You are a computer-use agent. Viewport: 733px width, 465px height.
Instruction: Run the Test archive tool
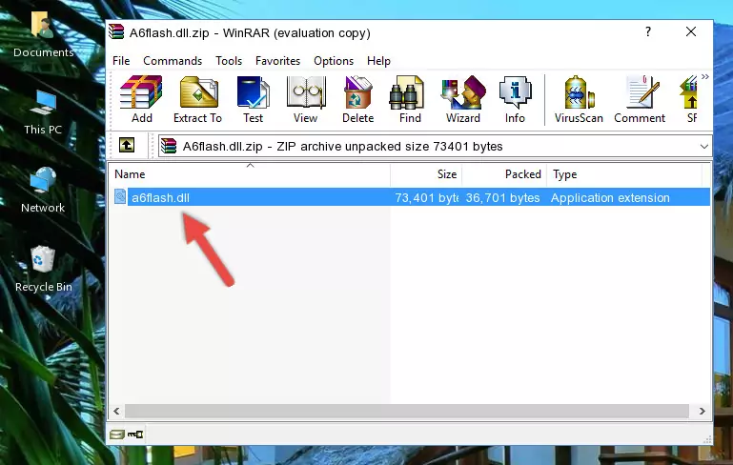[253, 99]
